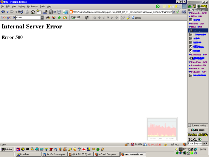Click the warning triangle icon in status bar
Image resolution: width=209 pixels, height=157 pixels.
(166, 144)
